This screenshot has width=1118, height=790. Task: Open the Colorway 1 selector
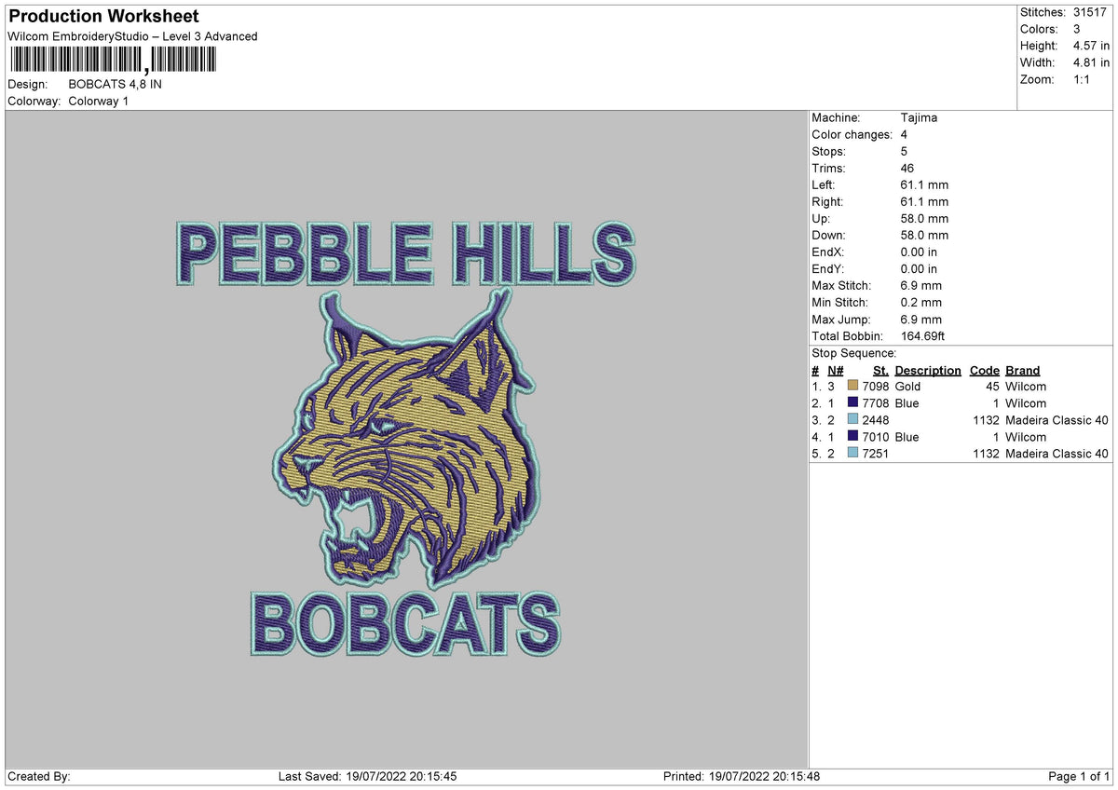coord(99,102)
